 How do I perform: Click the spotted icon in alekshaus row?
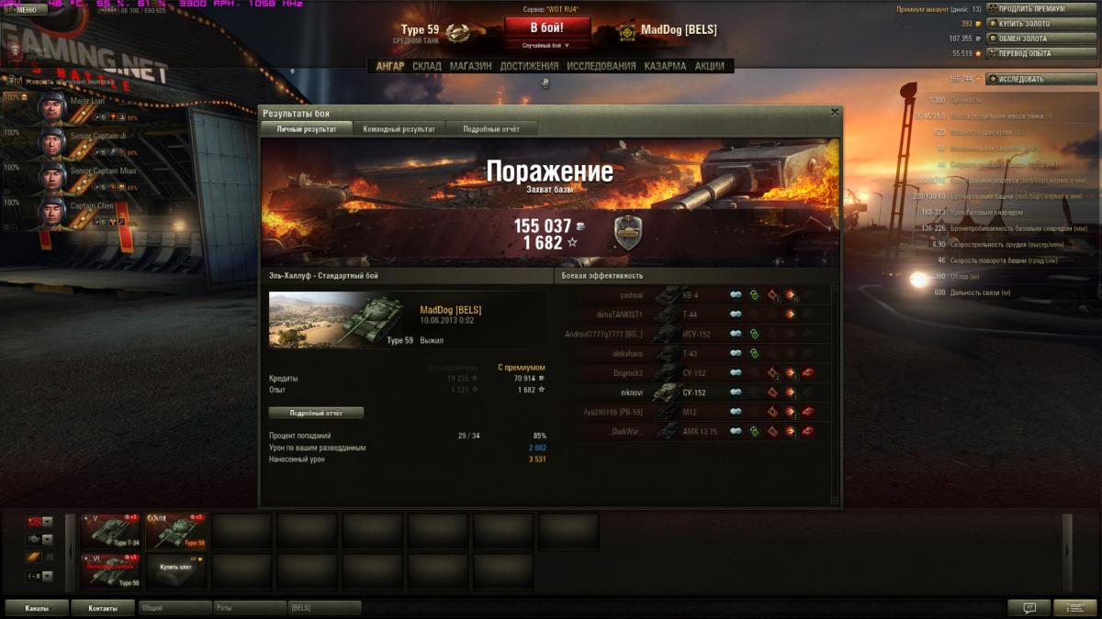(736, 353)
